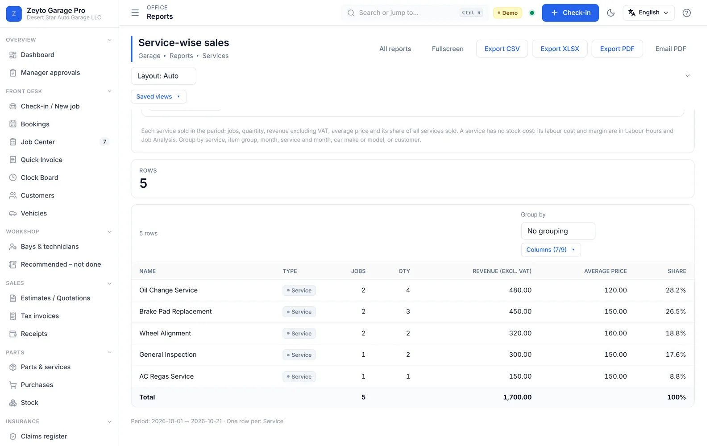Click the Oil Change Service row name

coord(168,290)
